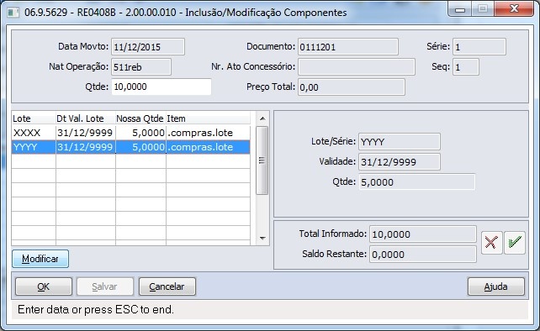Image resolution: width=540 pixels, height=331 pixels.
Task: Select the YYYY lot row
Action: click(x=131, y=147)
